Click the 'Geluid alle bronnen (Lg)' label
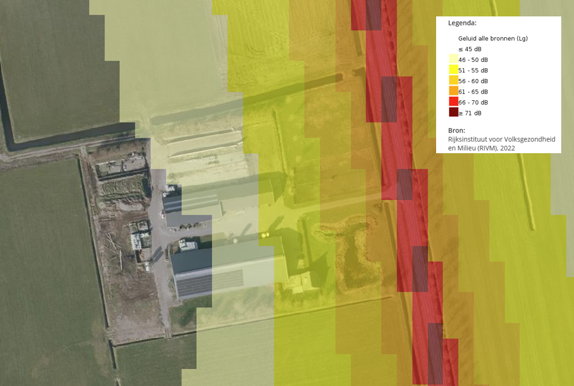The image size is (574, 386). coord(493,38)
